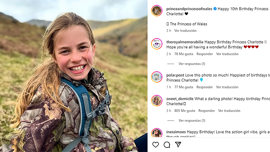Viewport: 270px width, 152px height.
Task: Open comments with the speech bubble icon
Action: [x=167, y=145]
